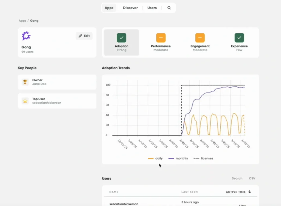281x206 pixels.
Task: Export users with CSV link
Action: tap(252, 178)
